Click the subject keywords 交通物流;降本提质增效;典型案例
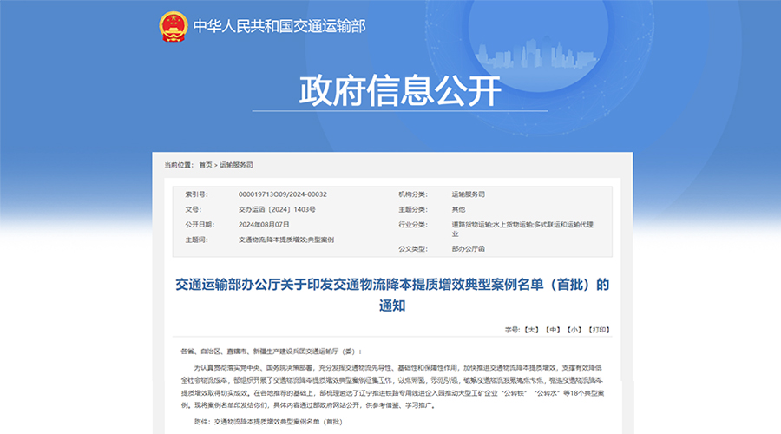This screenshot has width=781, height=434. 285,240
